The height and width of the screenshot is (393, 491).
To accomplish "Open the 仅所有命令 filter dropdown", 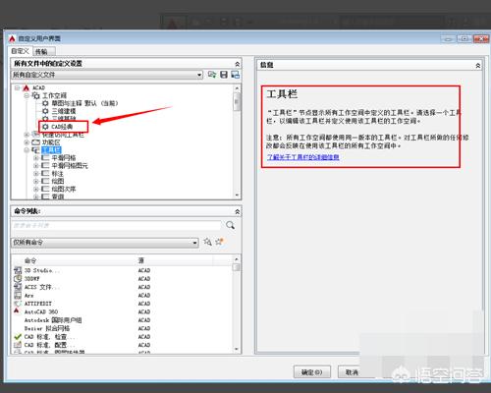I will (194, 243).
